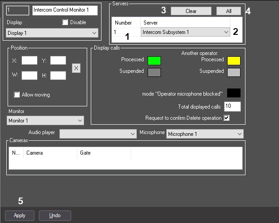This screenshot has width=279, height=223.
Task: Open the Microphone 1 dropdown
Action: tap(205, 134)
